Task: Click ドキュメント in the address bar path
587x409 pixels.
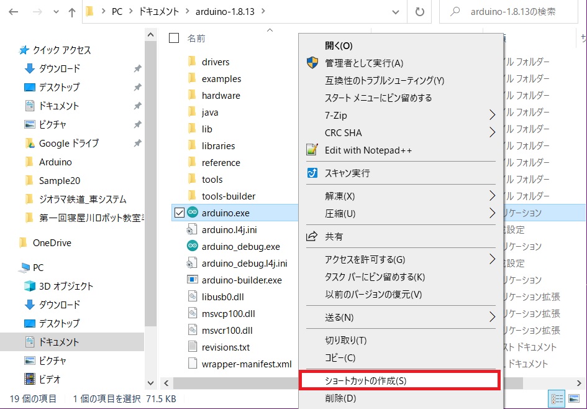Action: tap(159, 12)
